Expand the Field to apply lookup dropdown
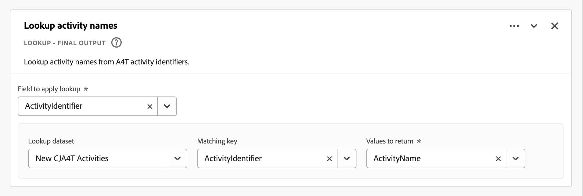 [167, 106]
